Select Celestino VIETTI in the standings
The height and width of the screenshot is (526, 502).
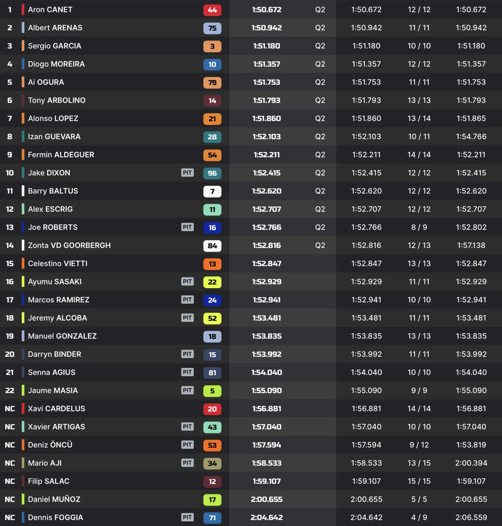(58, 264)
